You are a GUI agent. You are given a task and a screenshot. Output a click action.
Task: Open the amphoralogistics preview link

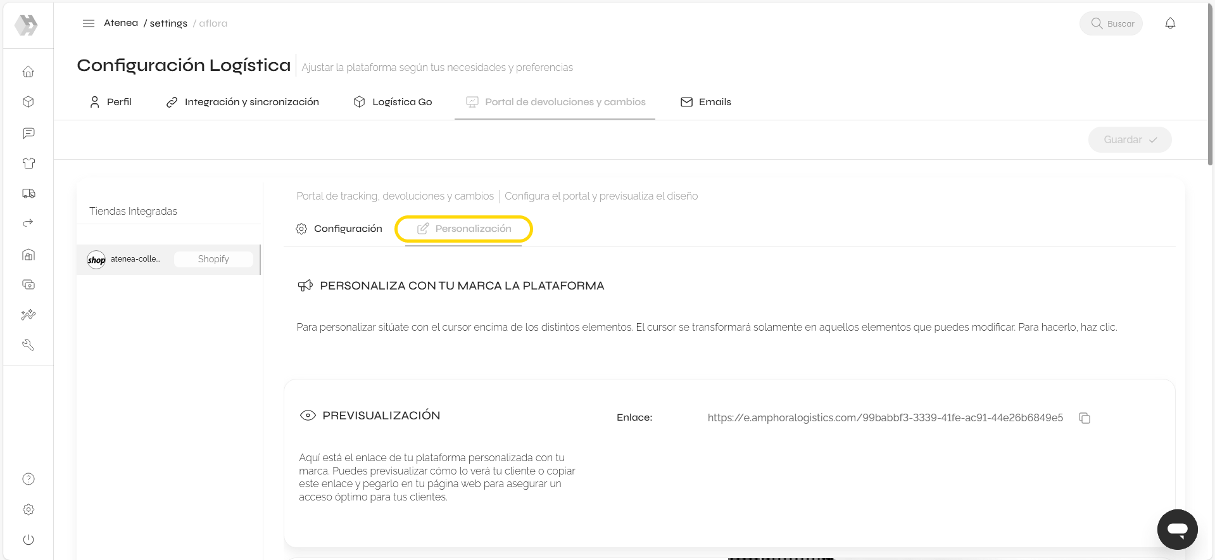885,418
